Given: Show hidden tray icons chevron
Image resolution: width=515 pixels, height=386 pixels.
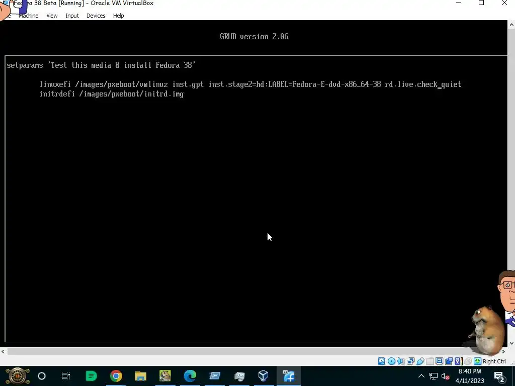Looking at the screenshot, I should coord(421,376).
